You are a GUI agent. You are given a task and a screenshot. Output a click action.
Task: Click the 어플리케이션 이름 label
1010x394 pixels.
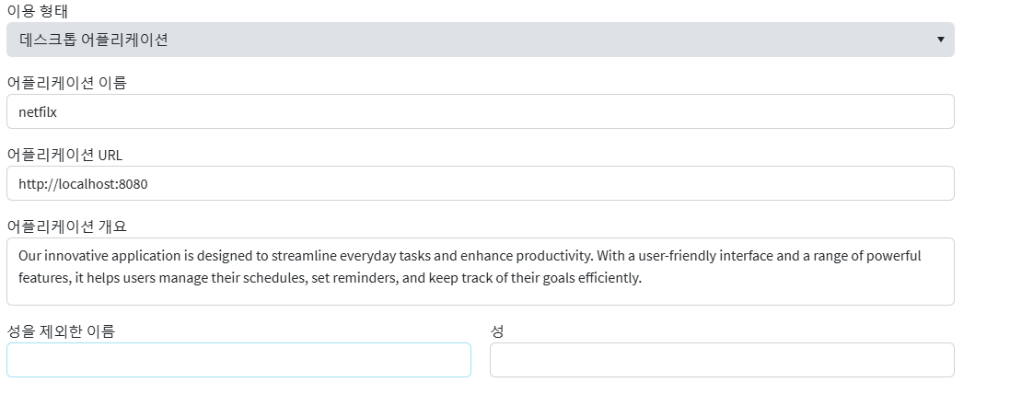[x=66, y=83]
